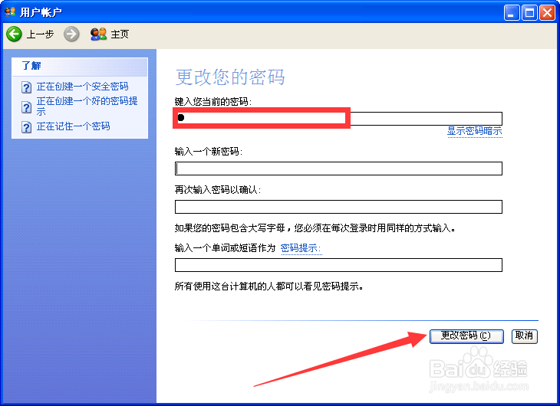Screen dimensions: 560x406
Task: Open 正在记住一个密码 help topic
Action: 73,126
